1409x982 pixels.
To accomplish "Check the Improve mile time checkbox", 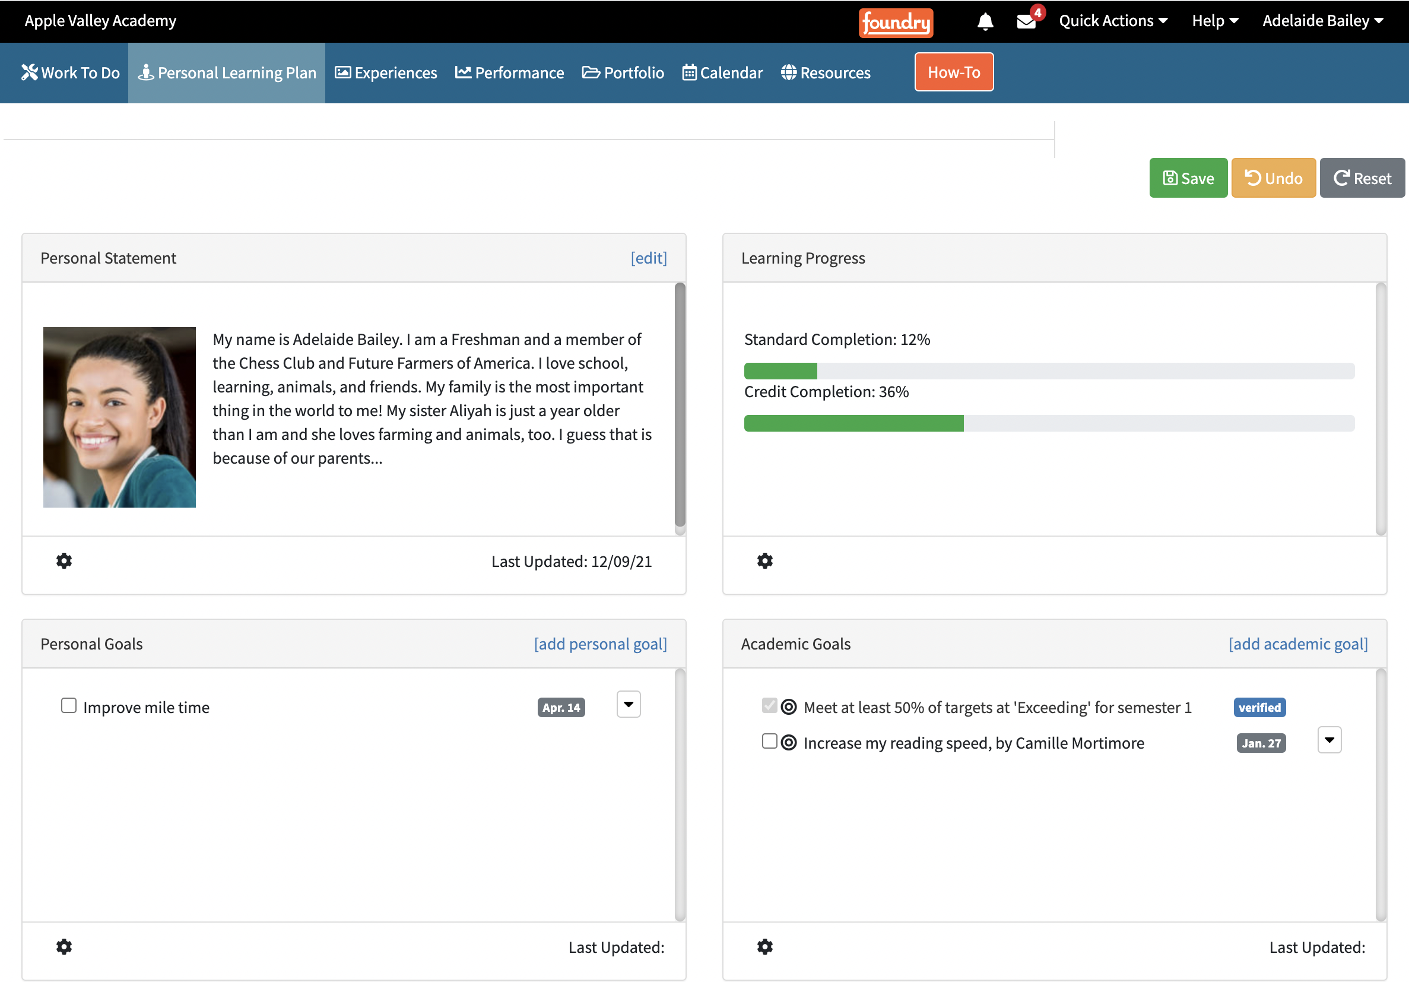I will (69, 706).
